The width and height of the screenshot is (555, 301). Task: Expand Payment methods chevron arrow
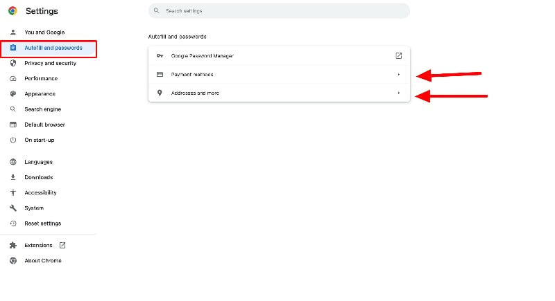[x=398, y=74]
